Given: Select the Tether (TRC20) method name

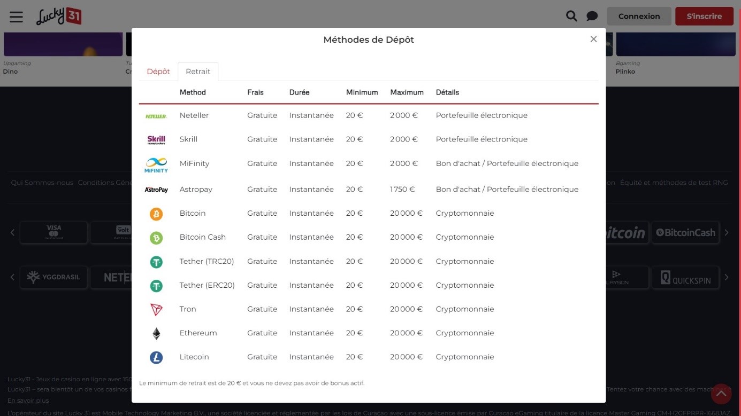Looking at the screenshot, I should [x=207, y=261].
